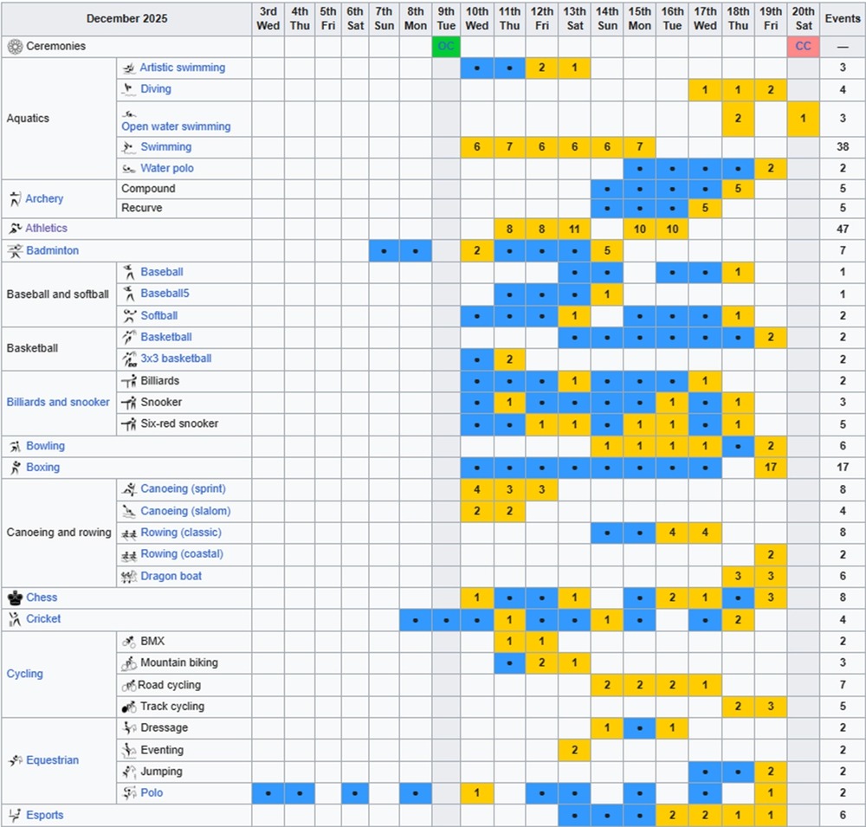Open the Swimming link
This screenshot has width=866, height=827.
pos(165,147)
